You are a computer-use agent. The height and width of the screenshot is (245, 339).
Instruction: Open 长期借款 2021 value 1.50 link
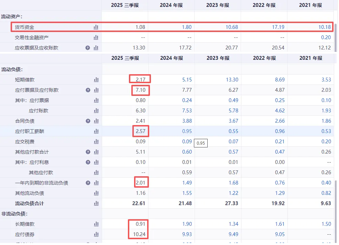(x=326, y=224)
